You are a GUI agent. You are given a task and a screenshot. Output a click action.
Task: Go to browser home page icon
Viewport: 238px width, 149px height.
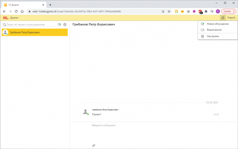(x=22, y=12)
